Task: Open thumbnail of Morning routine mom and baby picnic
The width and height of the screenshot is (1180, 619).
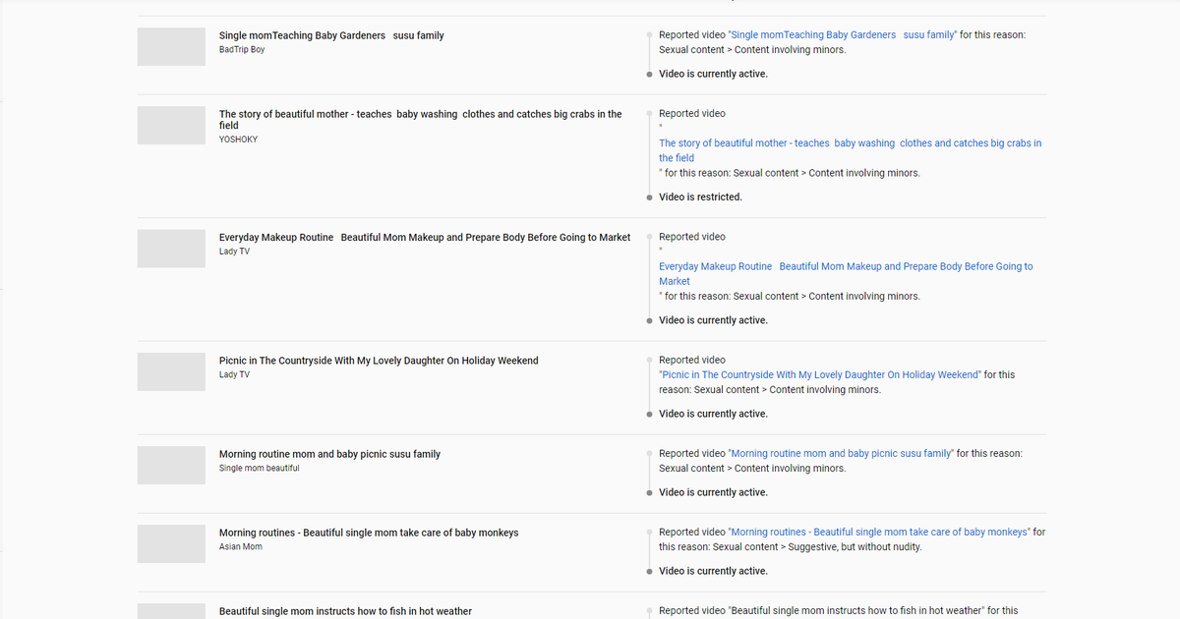Action: (x=171, y=466)
